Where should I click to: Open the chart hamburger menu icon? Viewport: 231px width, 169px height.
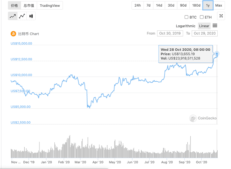[215, 26]
